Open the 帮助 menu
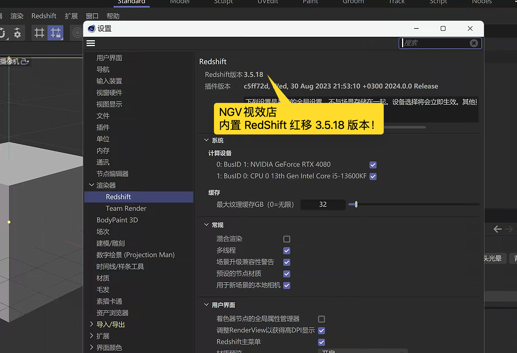 click(x=113, y=16)
